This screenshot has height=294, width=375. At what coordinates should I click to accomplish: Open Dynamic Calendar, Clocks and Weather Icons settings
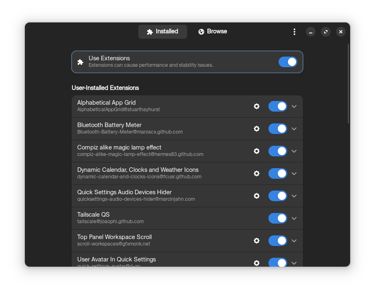click(x=257, y=173)
